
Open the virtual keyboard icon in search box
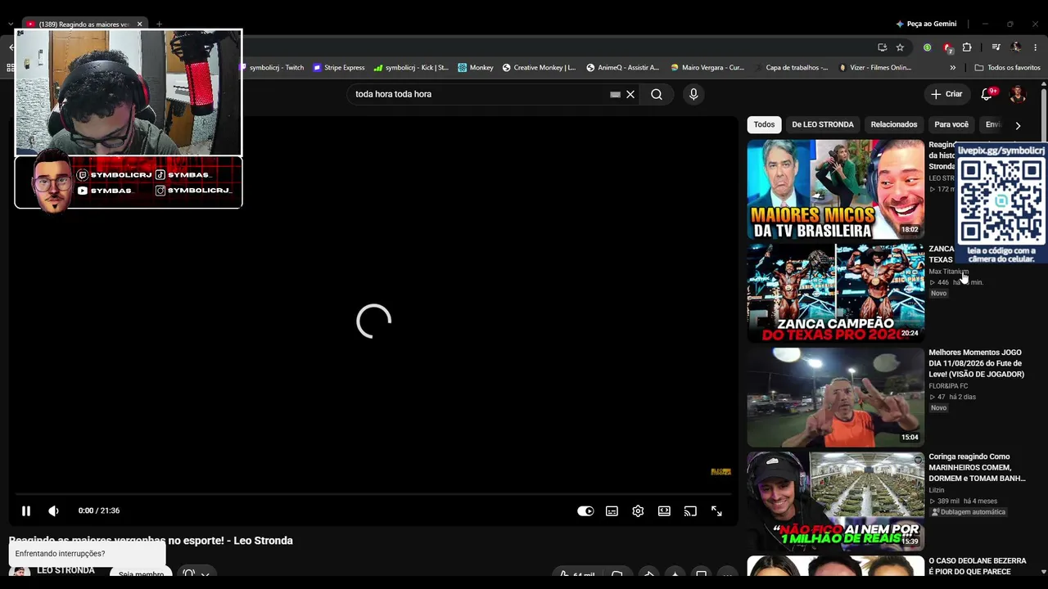click(x=615, y=94)
